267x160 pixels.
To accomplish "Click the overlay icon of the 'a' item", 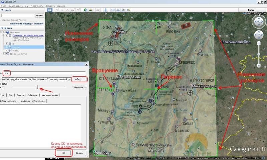I will [10, 44].
